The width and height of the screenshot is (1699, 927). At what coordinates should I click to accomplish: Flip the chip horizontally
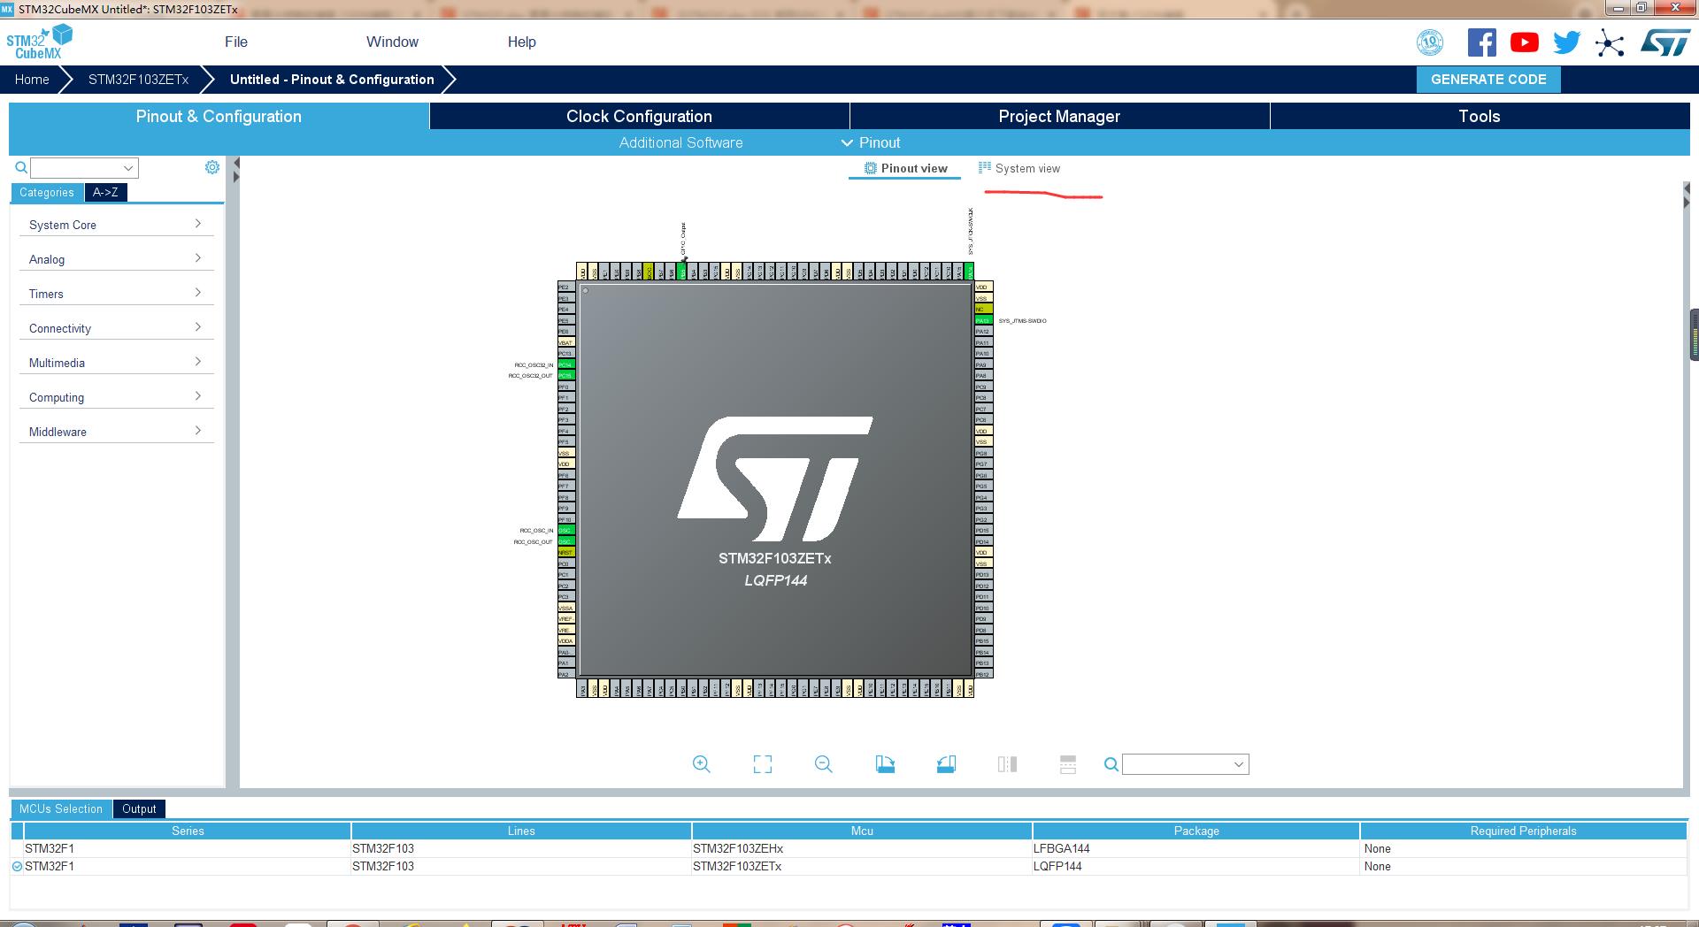[x=1007, y=764]
